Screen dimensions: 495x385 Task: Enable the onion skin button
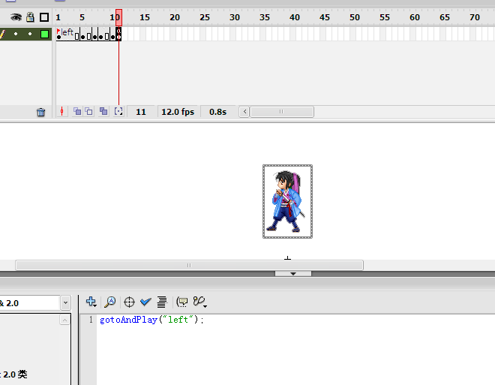coord(77,111)
